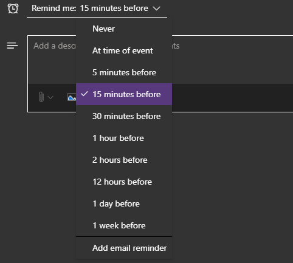Expand the attach file dropdown arrow
293x263 pixels.
tap(50, 97)
